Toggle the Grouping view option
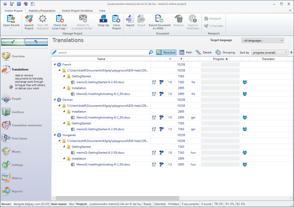The height and width of the screenshot is (207, 294). (225, 52)
